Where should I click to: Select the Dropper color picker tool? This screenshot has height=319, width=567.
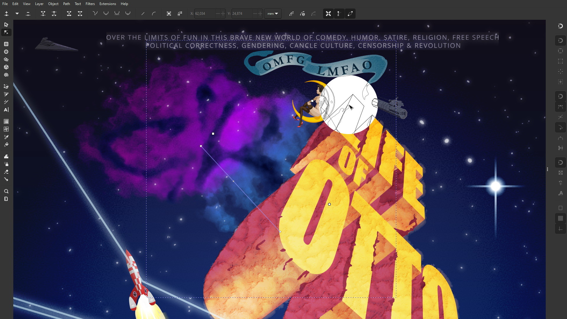click(x=6, y=137)
